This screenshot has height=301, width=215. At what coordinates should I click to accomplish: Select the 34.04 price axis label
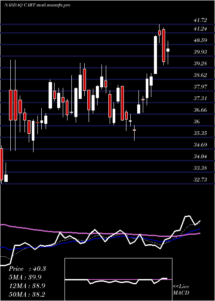coord(200,157)
